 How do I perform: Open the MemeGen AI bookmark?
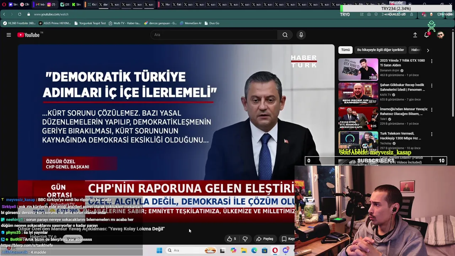click(x=190, y=23)
